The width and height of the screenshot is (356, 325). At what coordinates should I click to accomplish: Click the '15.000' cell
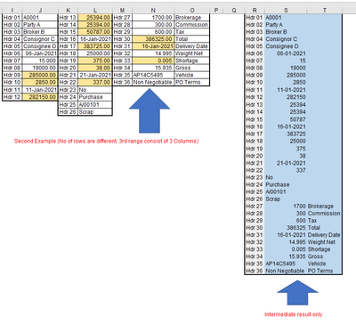pyautogui.click(x=40, y=61)
